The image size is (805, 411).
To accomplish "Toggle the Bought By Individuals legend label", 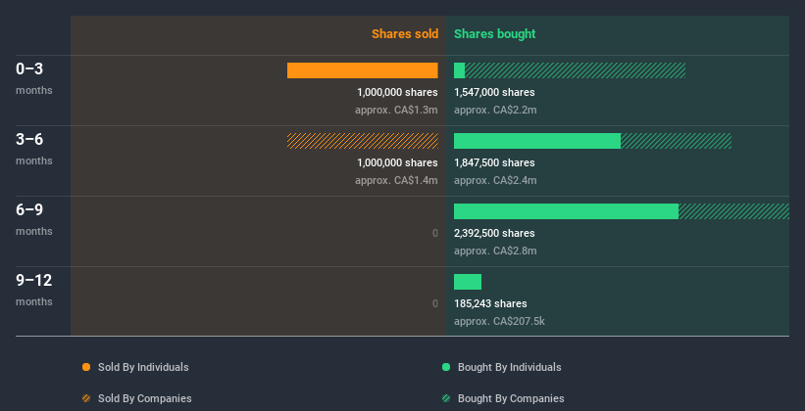I will pyautogui.click(x=509, y=367).
